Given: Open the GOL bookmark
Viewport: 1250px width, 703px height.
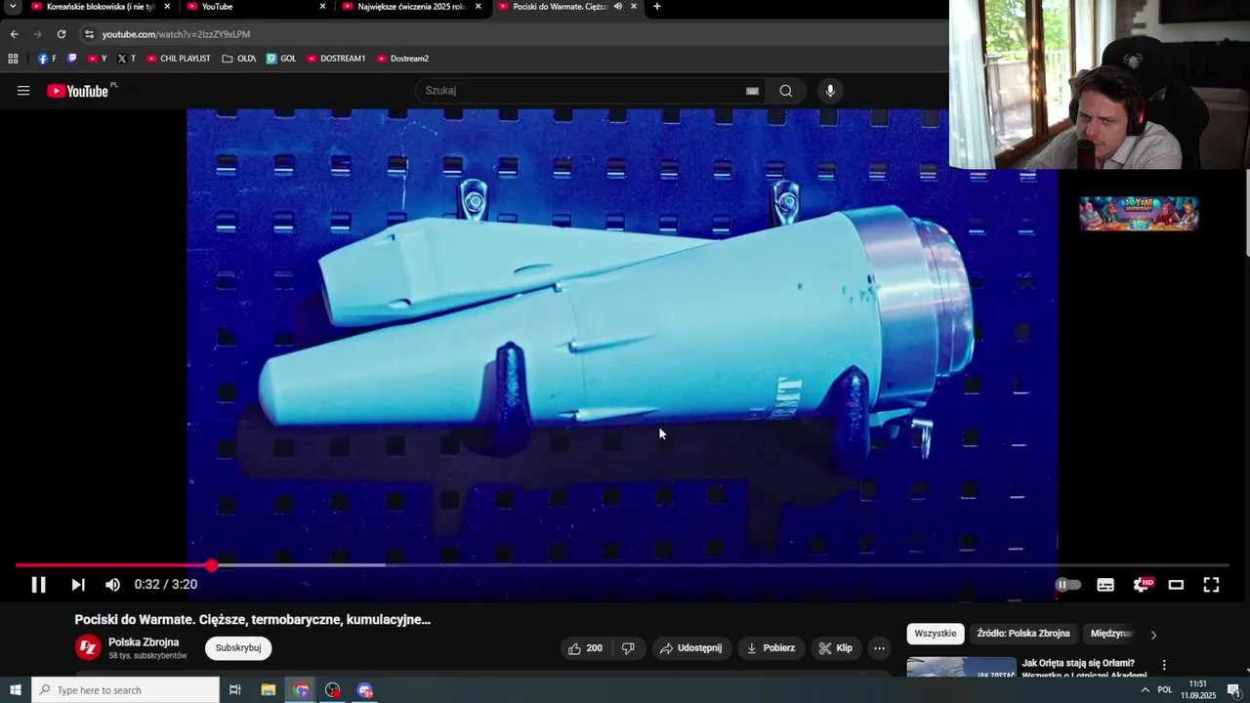Looking at the screenshot, I should (281, 59).
